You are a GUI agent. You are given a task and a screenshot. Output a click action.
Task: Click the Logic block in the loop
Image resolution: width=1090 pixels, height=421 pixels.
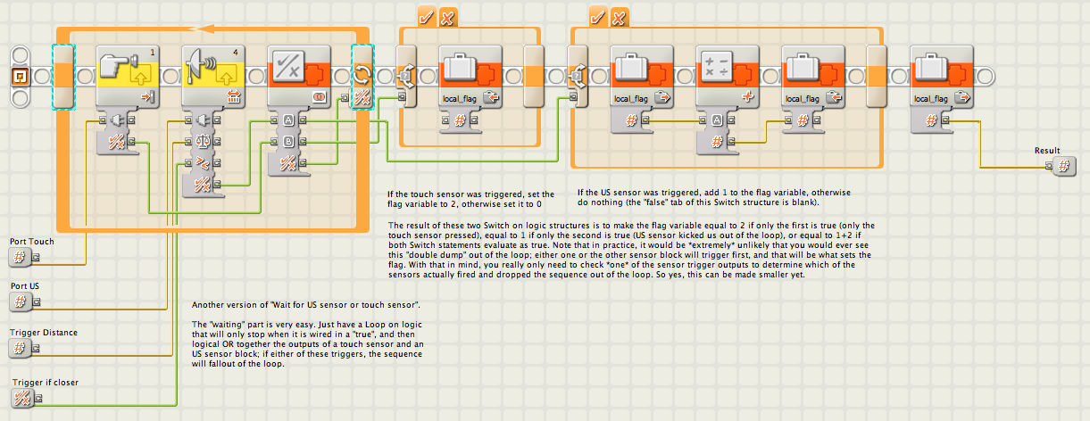click(x=299, y=77)
